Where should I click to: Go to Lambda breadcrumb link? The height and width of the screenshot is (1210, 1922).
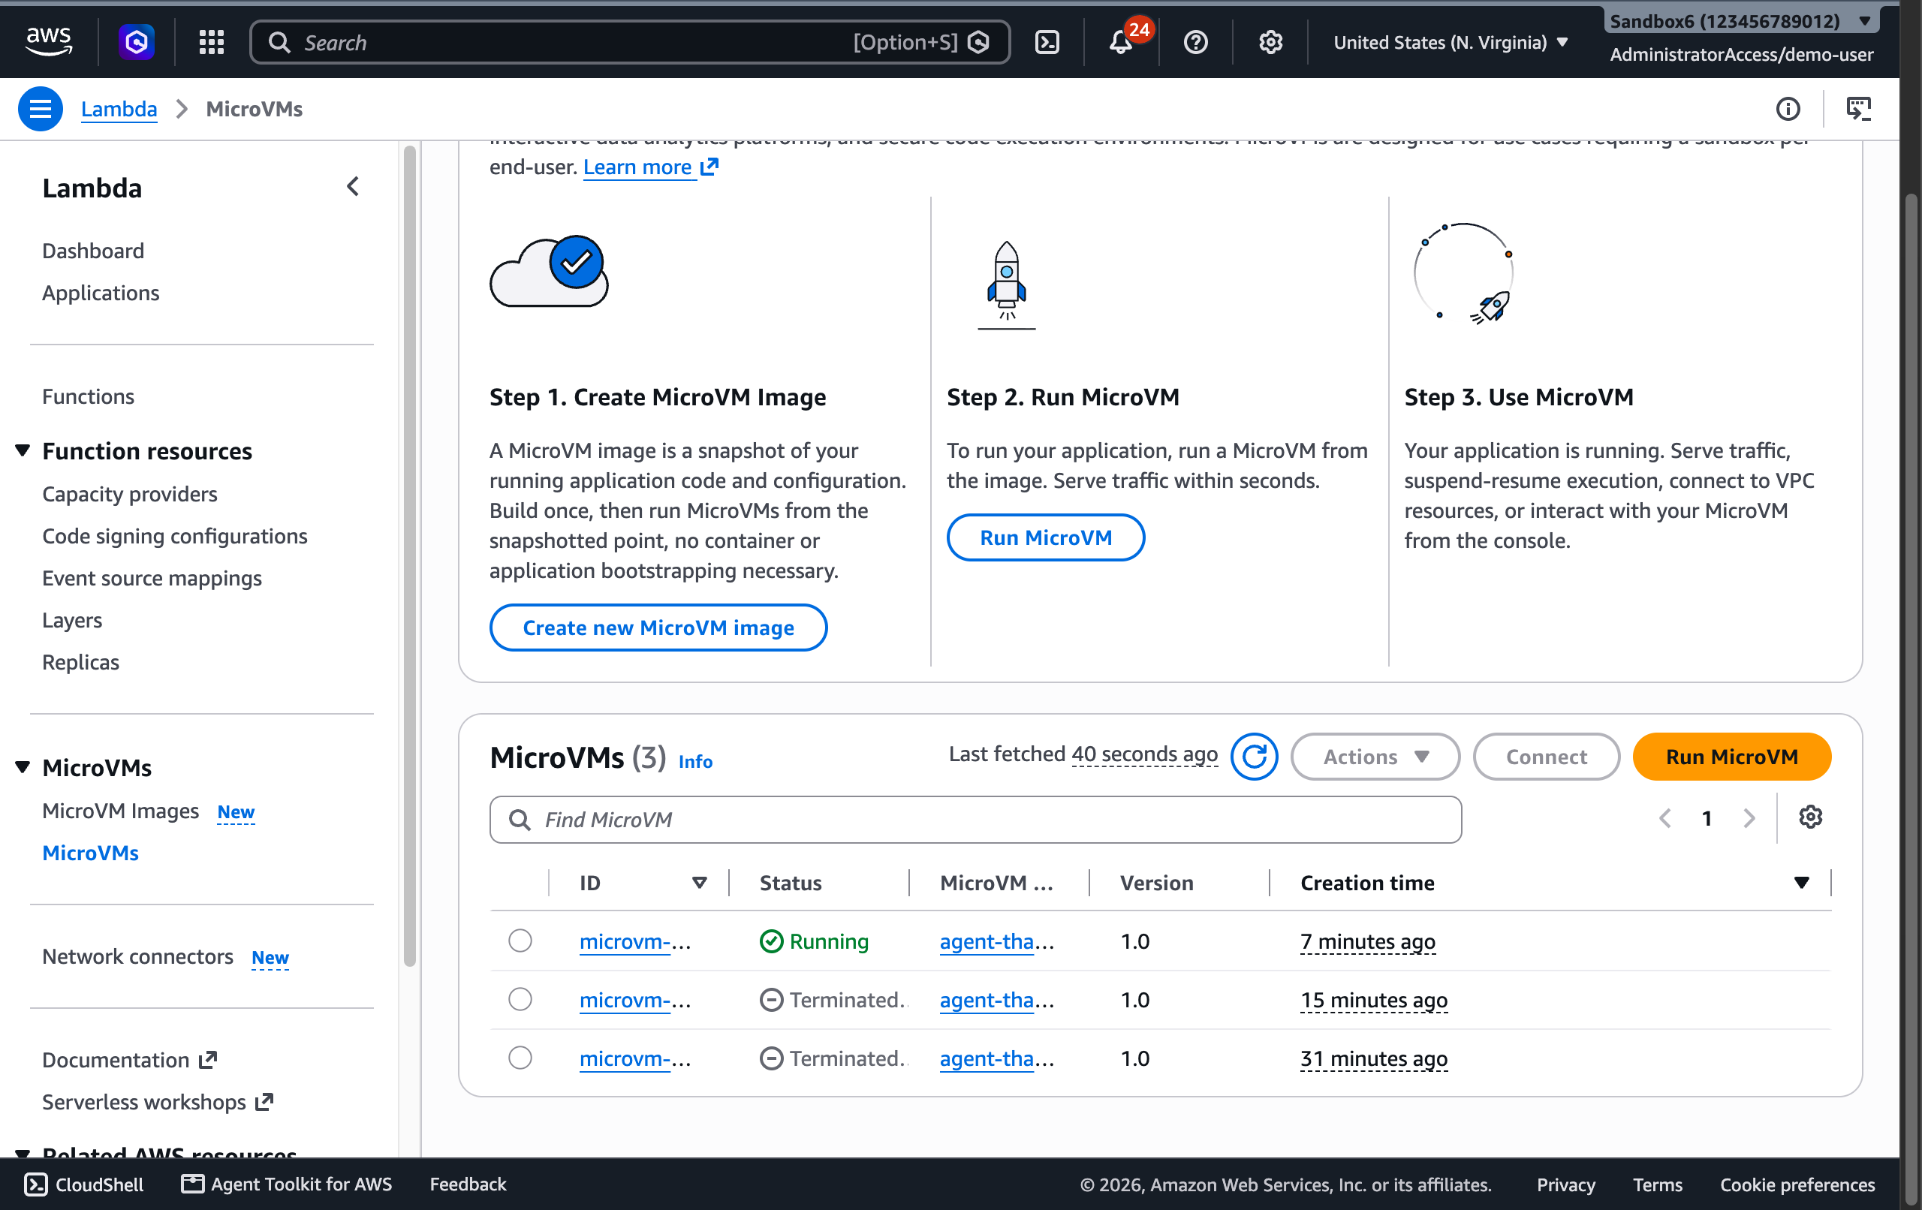(x=119, y=109)
